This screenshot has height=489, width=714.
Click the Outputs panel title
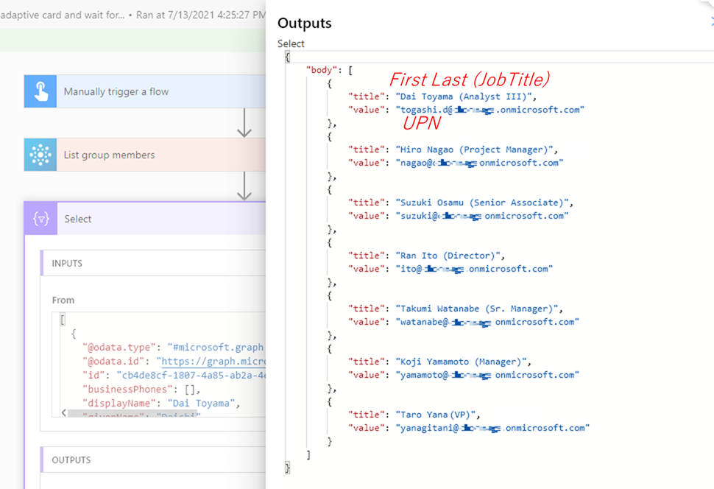(x=304, y=23)
